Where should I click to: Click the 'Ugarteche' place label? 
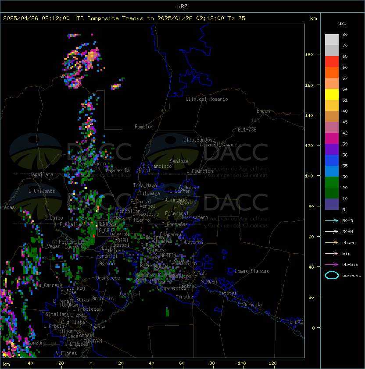point(108,278)
